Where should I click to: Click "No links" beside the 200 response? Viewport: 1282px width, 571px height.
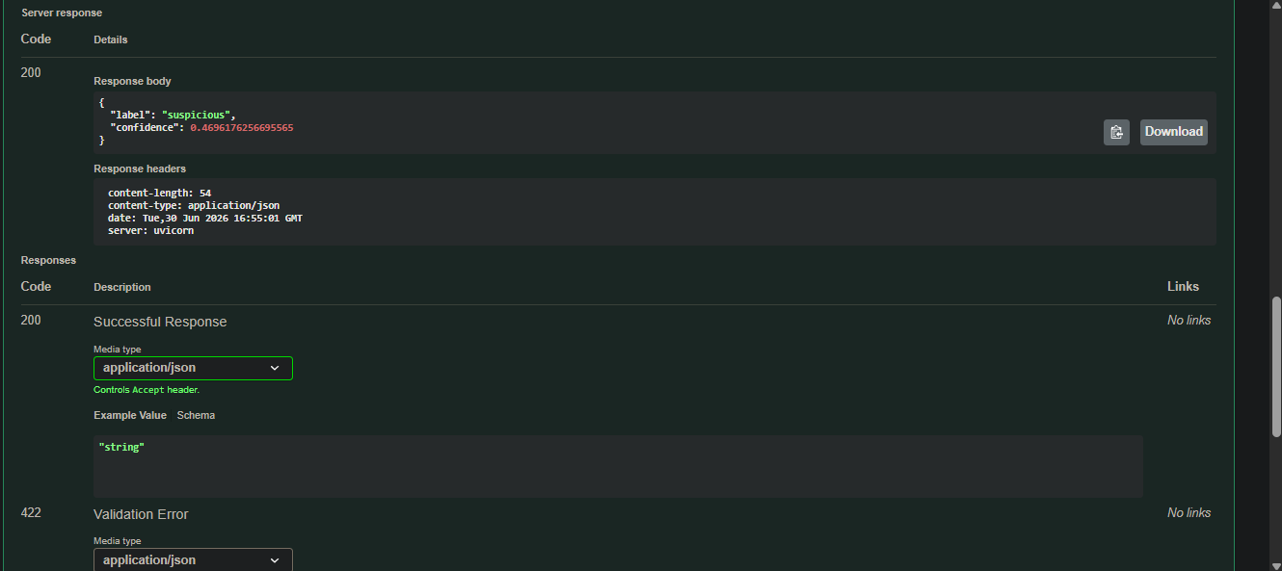(x=1189, y=320)
